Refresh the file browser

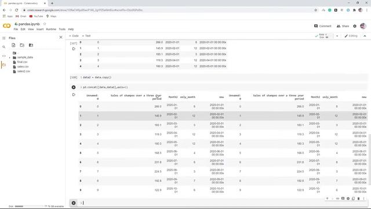tap(22, 45)
